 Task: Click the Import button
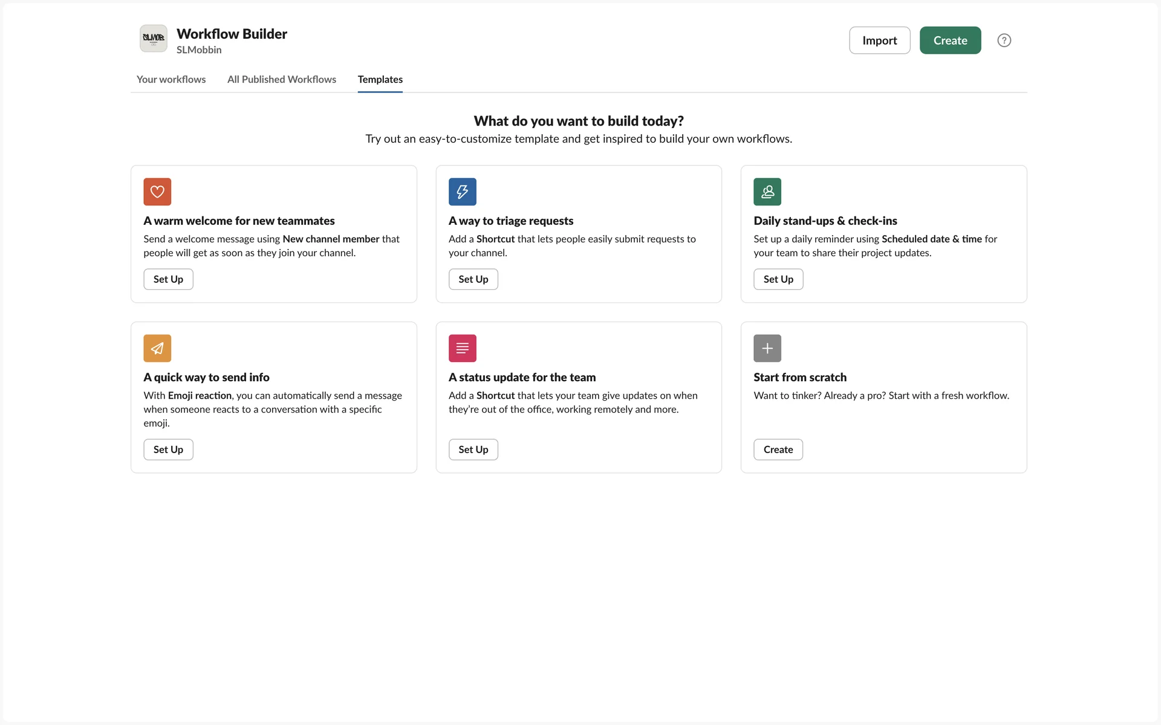click(x=879, y=40)
